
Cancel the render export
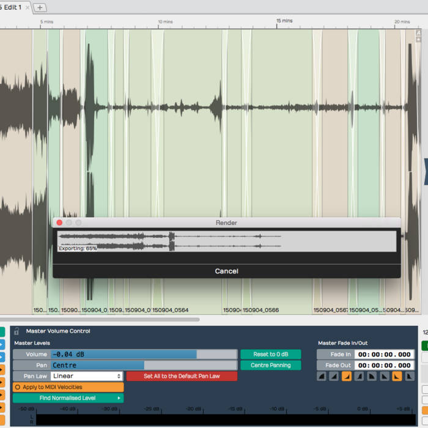226,271
